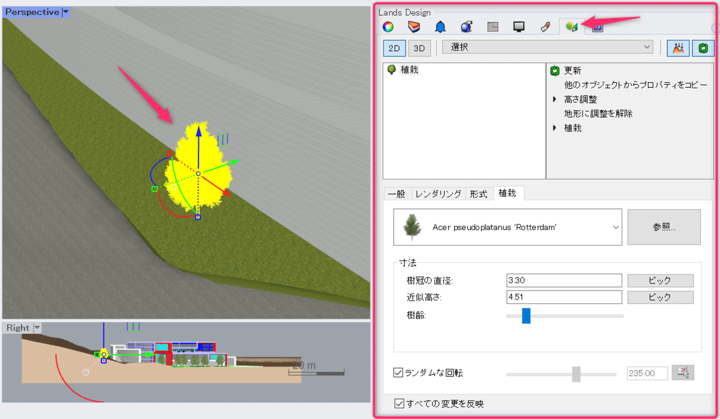Click the adjust to terrain icon
Image resolution: width=720 pixels, height=419 pixels.
tap(678, 48)
